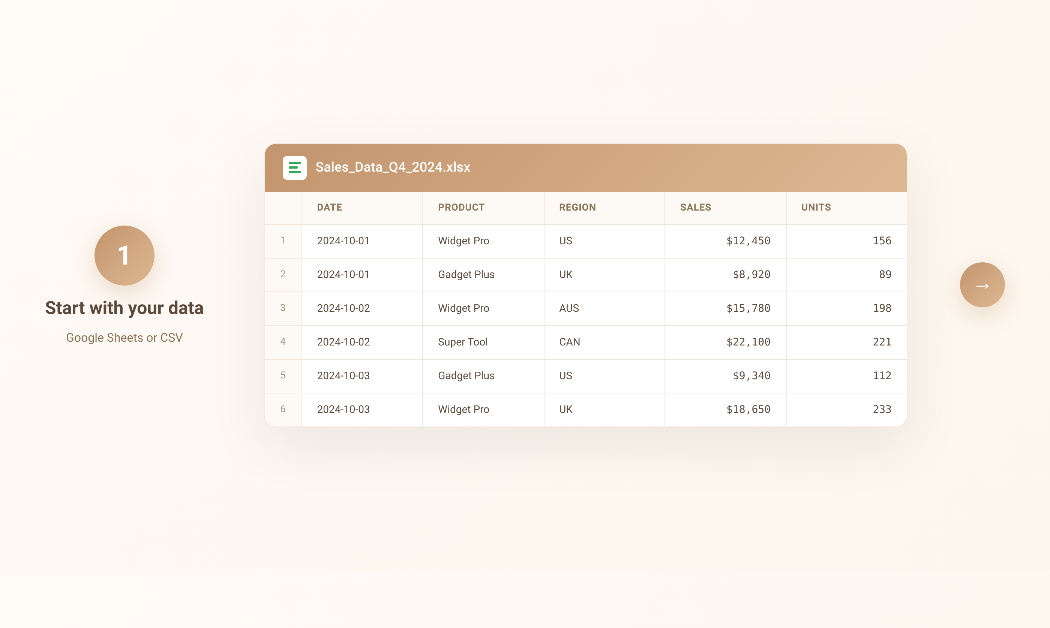
Task: Click the AUS region cell
Action: [x=568, y=308]
